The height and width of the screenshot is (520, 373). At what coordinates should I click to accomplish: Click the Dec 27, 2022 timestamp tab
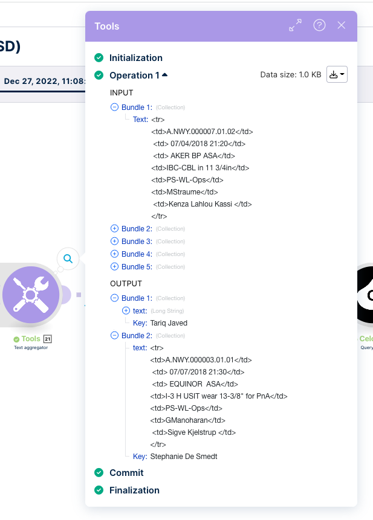click(x=45, y=82)
